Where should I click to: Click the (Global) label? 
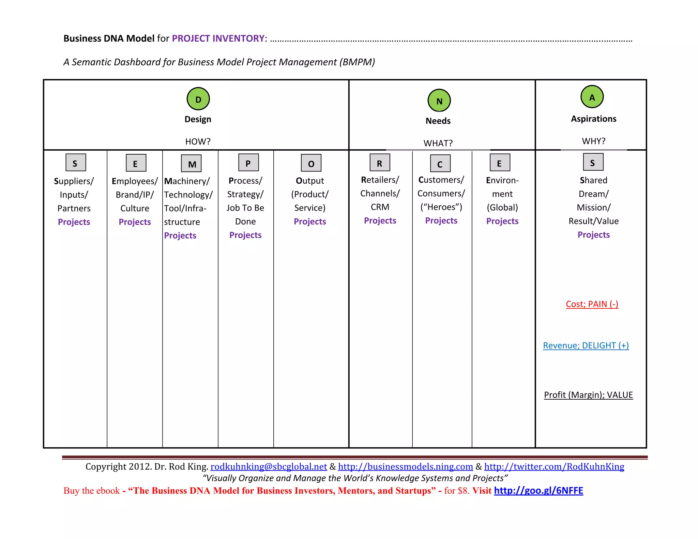coord(502,207)
